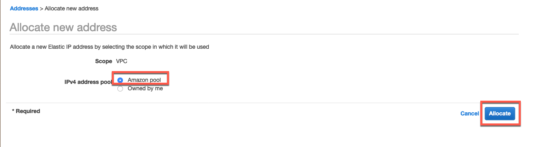Cancel the address allocation

(470, 113)
